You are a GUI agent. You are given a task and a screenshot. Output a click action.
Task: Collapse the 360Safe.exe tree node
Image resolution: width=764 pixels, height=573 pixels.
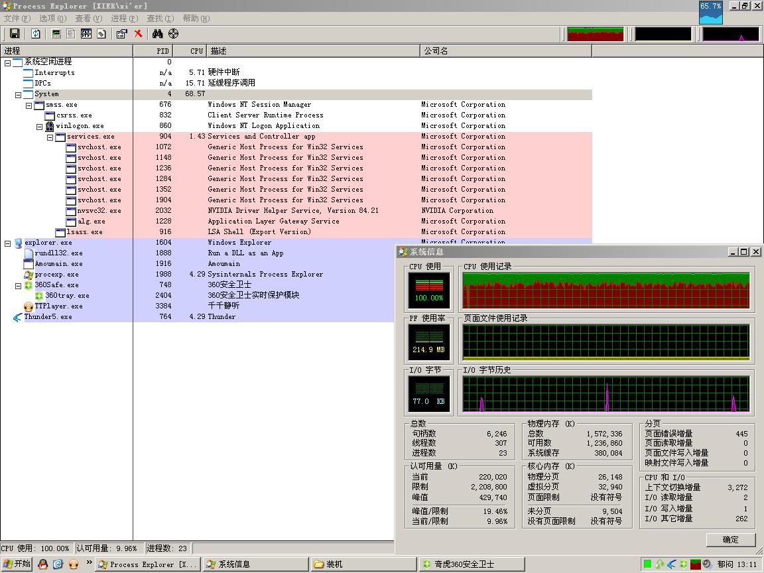click(x=19, y=285)
